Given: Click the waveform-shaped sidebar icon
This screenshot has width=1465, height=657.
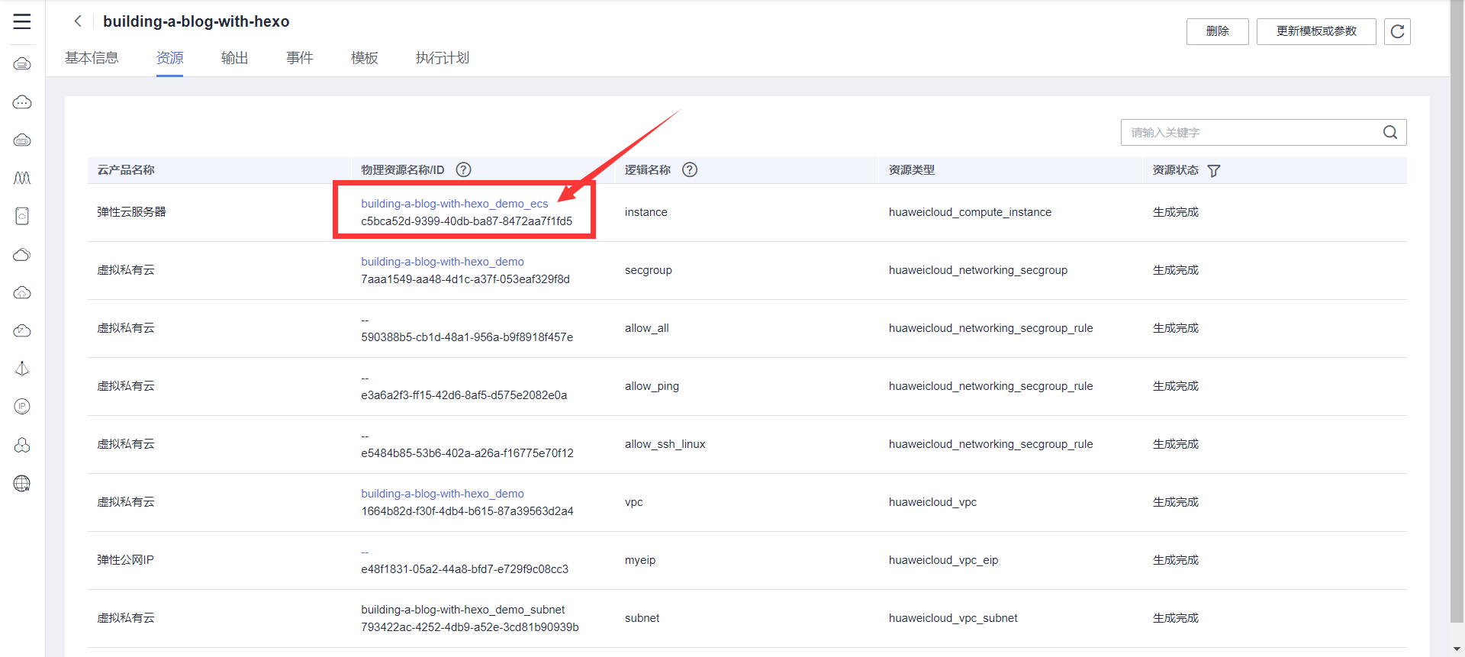Looking at the screenshot, I should (22, 179).
